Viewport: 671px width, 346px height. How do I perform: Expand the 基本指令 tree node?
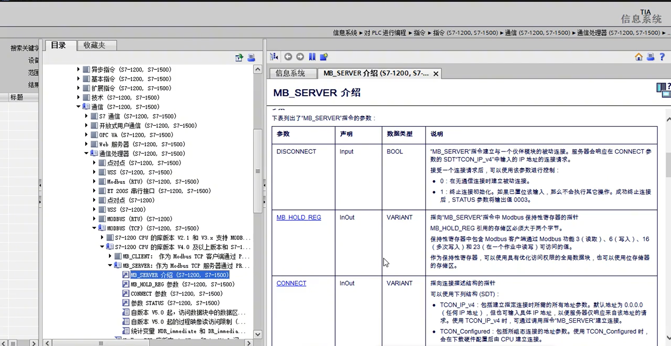coord(78,79)
